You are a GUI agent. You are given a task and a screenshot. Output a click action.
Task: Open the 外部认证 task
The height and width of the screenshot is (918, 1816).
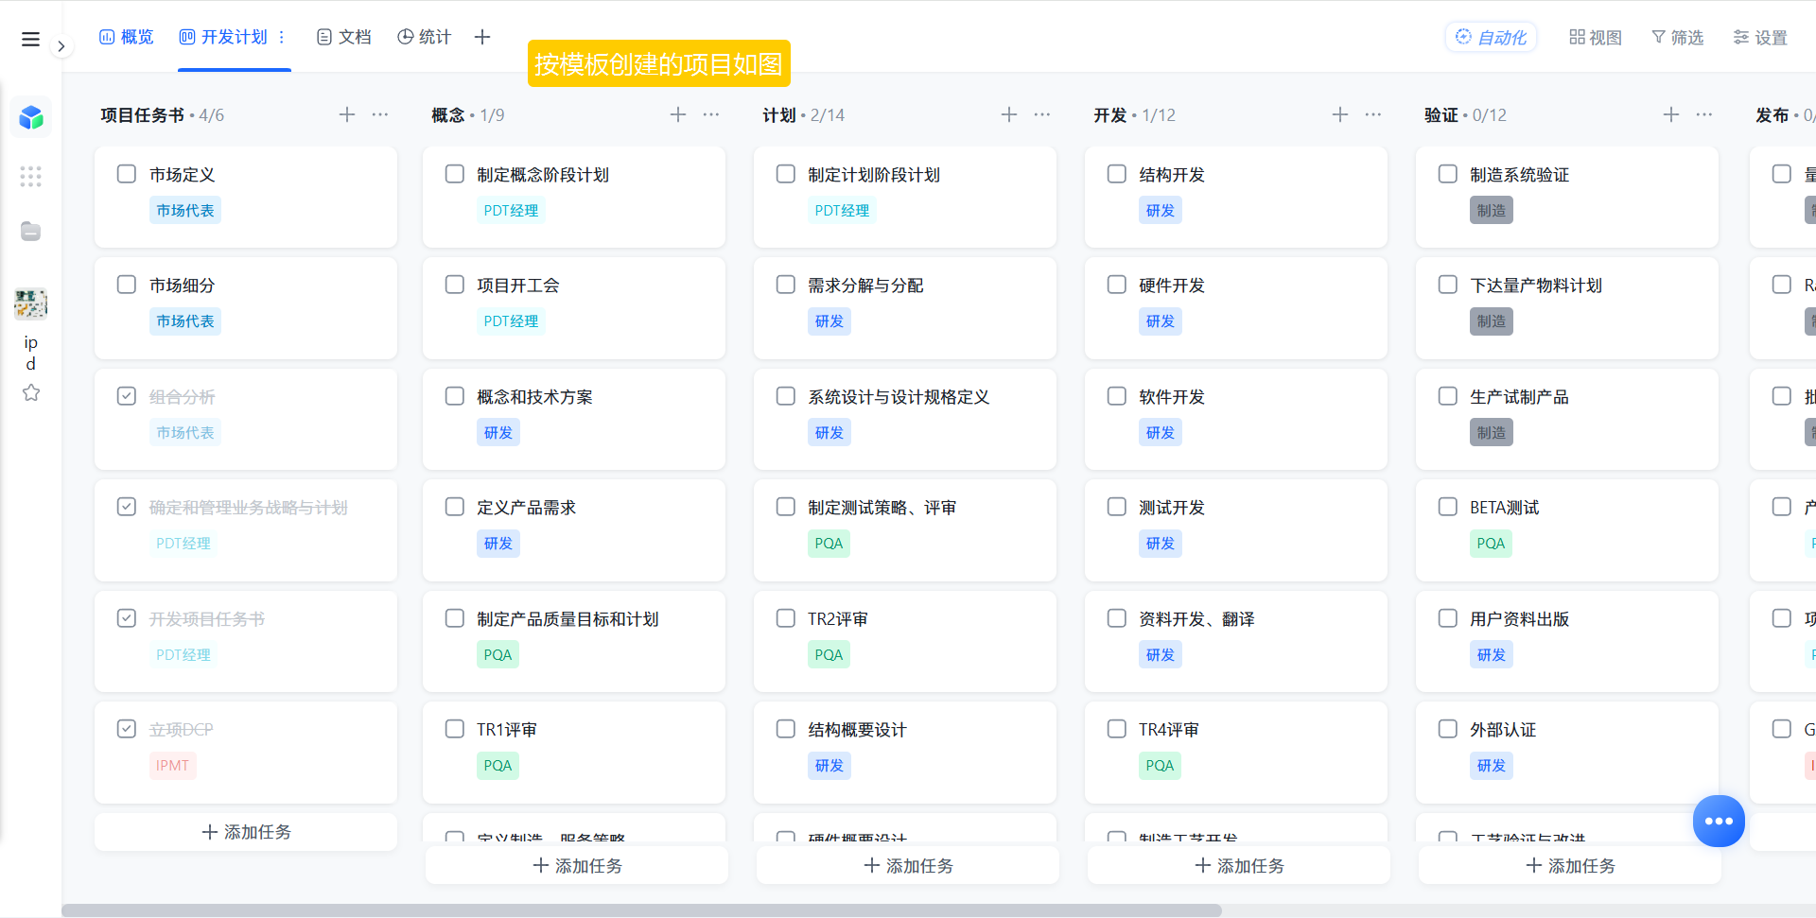tap(1567, 753)
